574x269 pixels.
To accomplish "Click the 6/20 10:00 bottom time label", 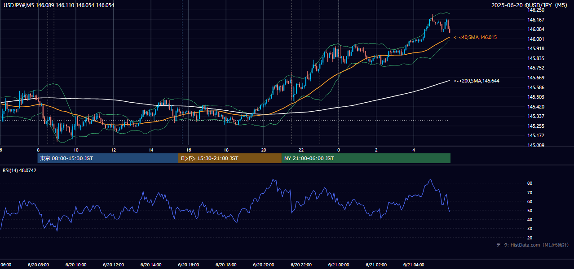I will 75,265.
